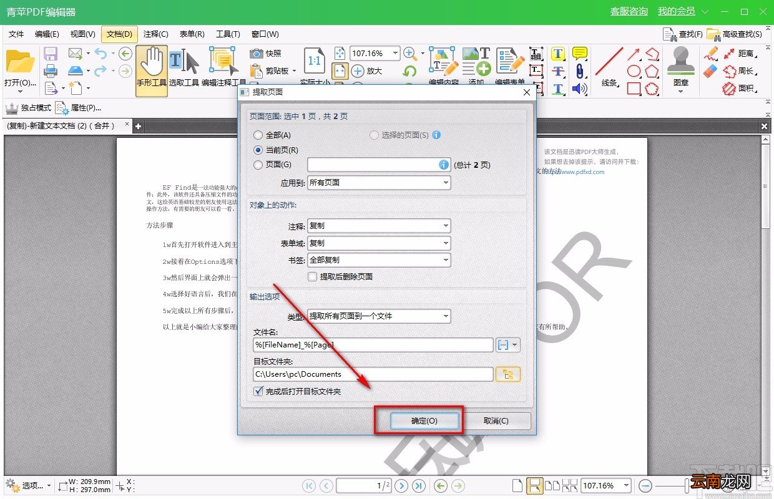Click the 我的会员 link
This screenshot has height=499, width=774.
(x=677, y=12)
